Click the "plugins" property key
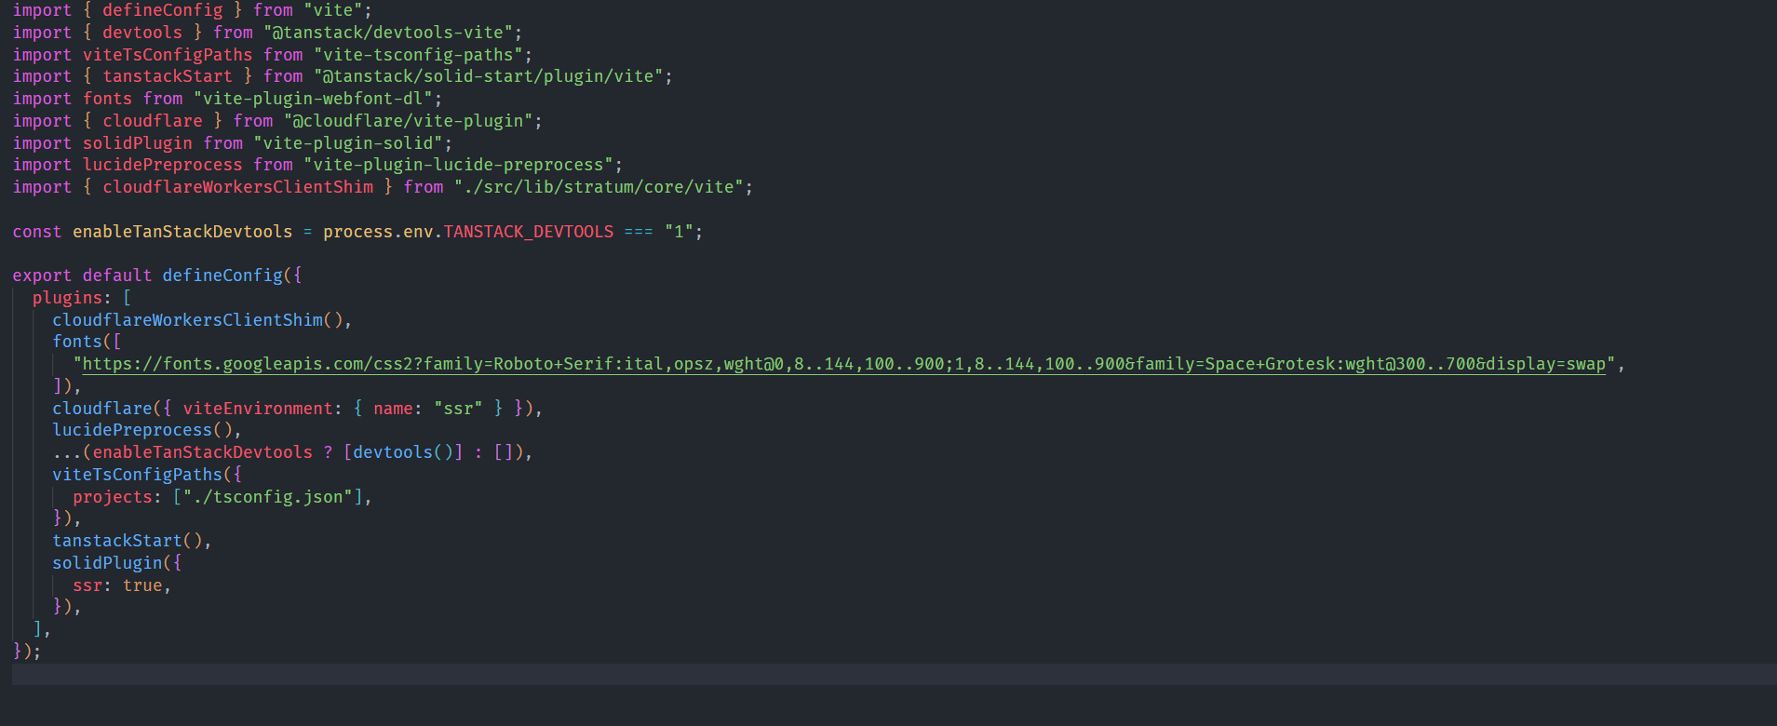This screenshot has height=726, width=1777. click(67, 298)
